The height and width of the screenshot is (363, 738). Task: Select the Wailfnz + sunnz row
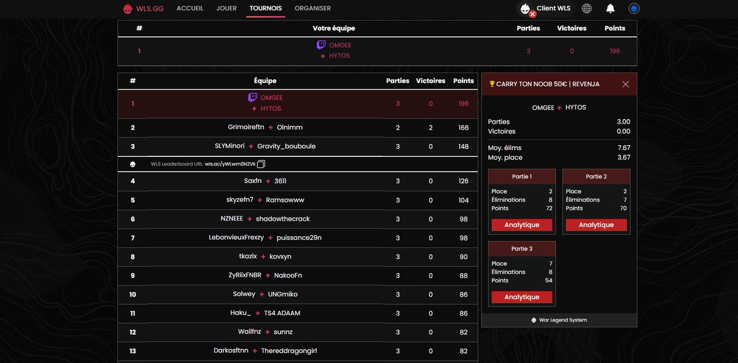tap(298, 332)
